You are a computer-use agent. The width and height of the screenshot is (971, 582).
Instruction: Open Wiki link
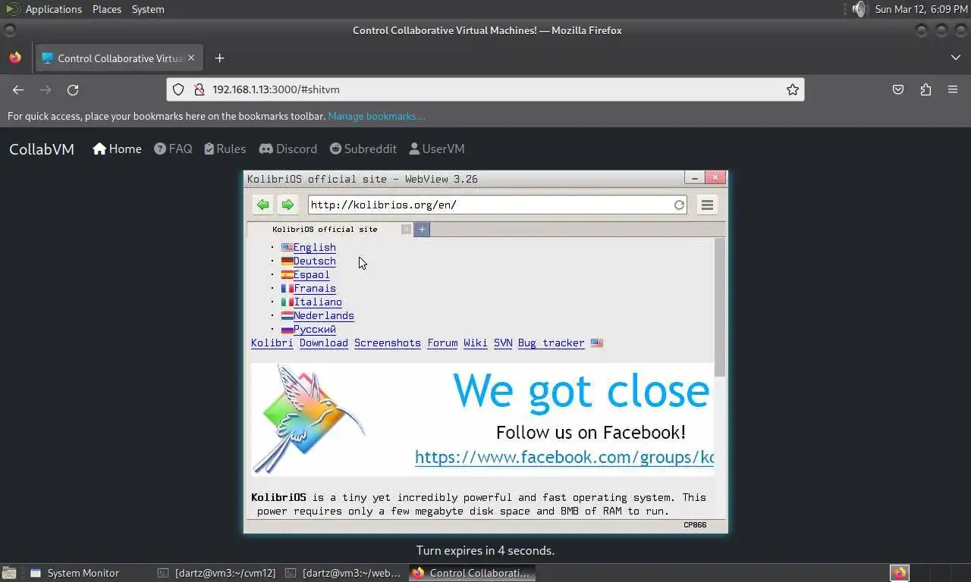coord(476,343)
